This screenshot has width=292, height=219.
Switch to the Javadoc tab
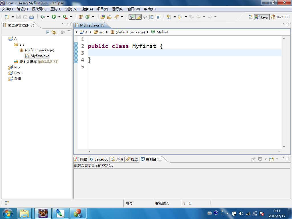point(99,159)
